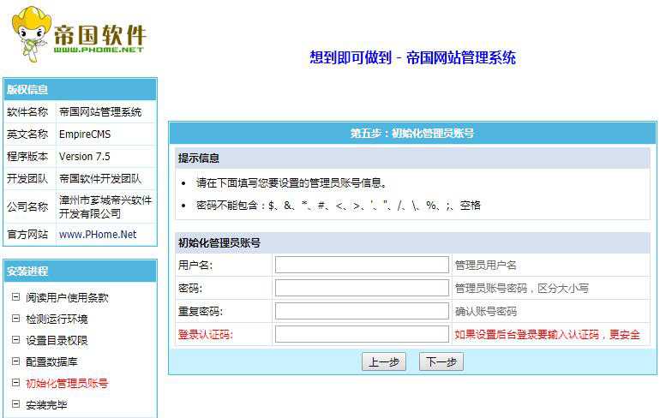
Task: Click the red 如果设置后台登录要输入认证码 hint
Action: tap(547, 335)
